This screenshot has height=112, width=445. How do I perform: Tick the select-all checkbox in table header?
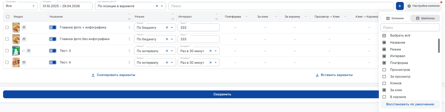tap(8, 17)
